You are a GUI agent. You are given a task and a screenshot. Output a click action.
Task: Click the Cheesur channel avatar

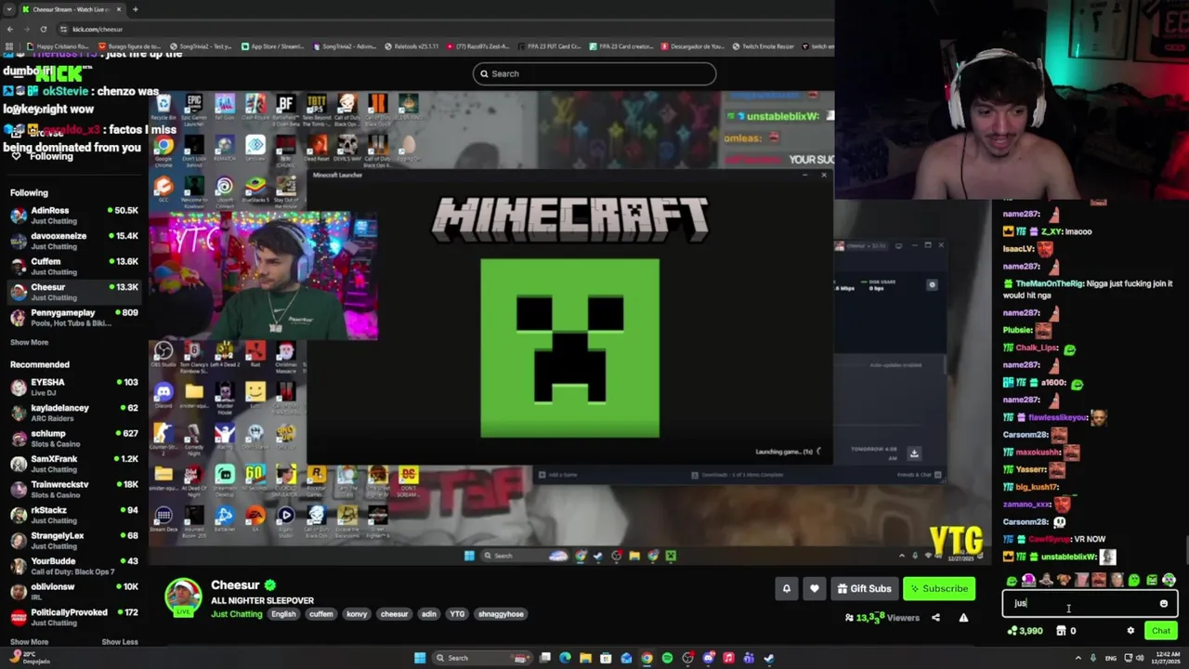(183, 597)
